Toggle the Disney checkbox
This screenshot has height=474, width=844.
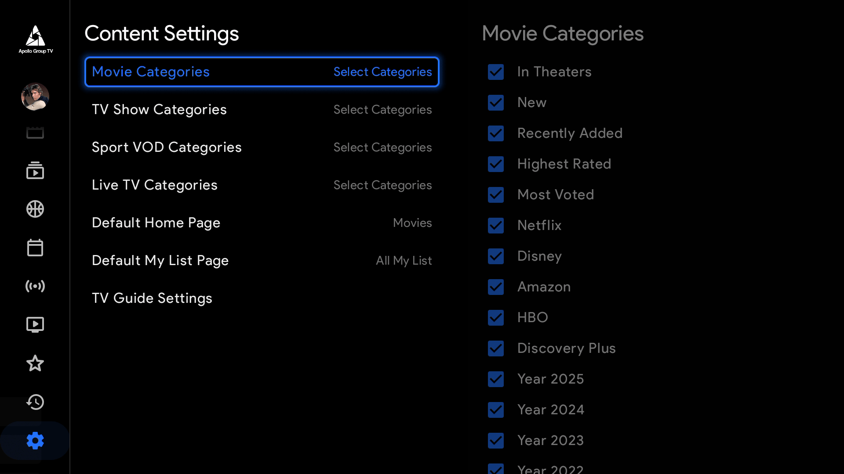click(x=496, y=256)
